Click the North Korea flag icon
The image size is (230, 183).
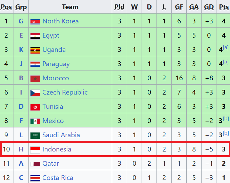[x=35, y=21]
